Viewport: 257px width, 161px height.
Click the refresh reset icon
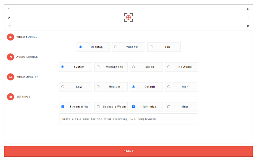pos(248,9)
